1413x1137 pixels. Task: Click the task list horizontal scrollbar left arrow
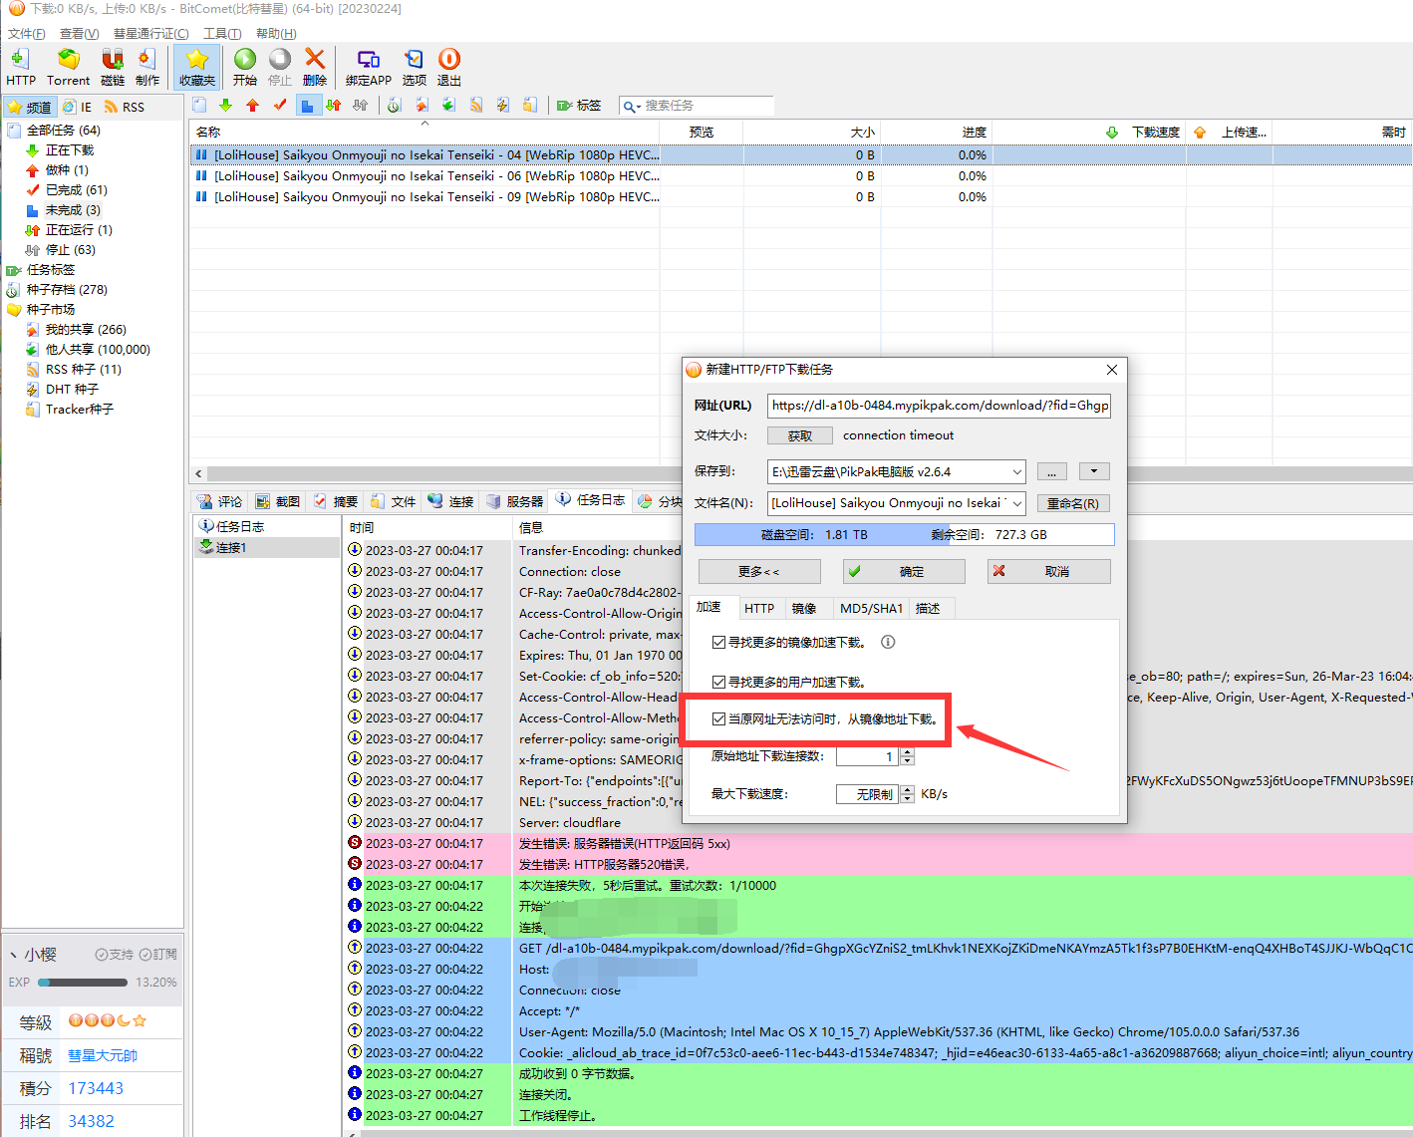pyautogui.click(x=198, y=473)
